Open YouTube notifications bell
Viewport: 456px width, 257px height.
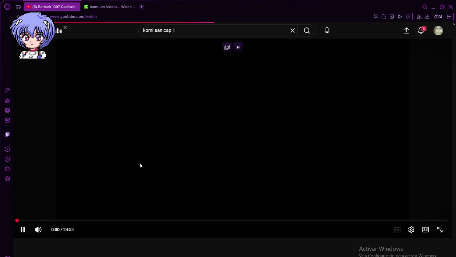click(x=421, y=30)
